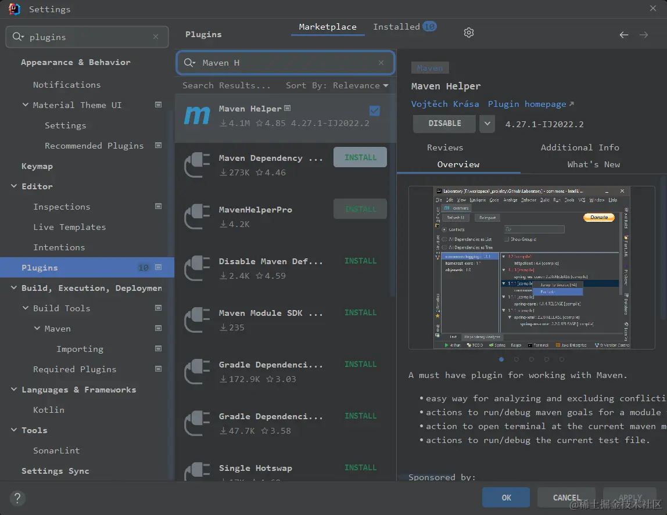Select Live Templates in settings tree
The height and width of the screenshot is (515, 667).
click(70, 227)
